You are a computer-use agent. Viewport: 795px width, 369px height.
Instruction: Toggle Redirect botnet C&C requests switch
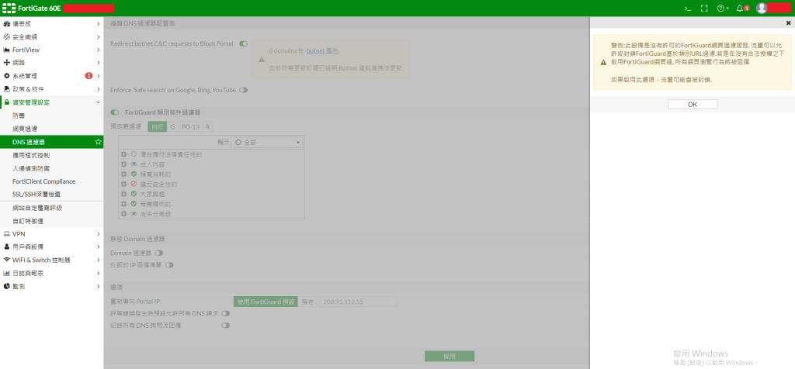[x=243, y=44]
